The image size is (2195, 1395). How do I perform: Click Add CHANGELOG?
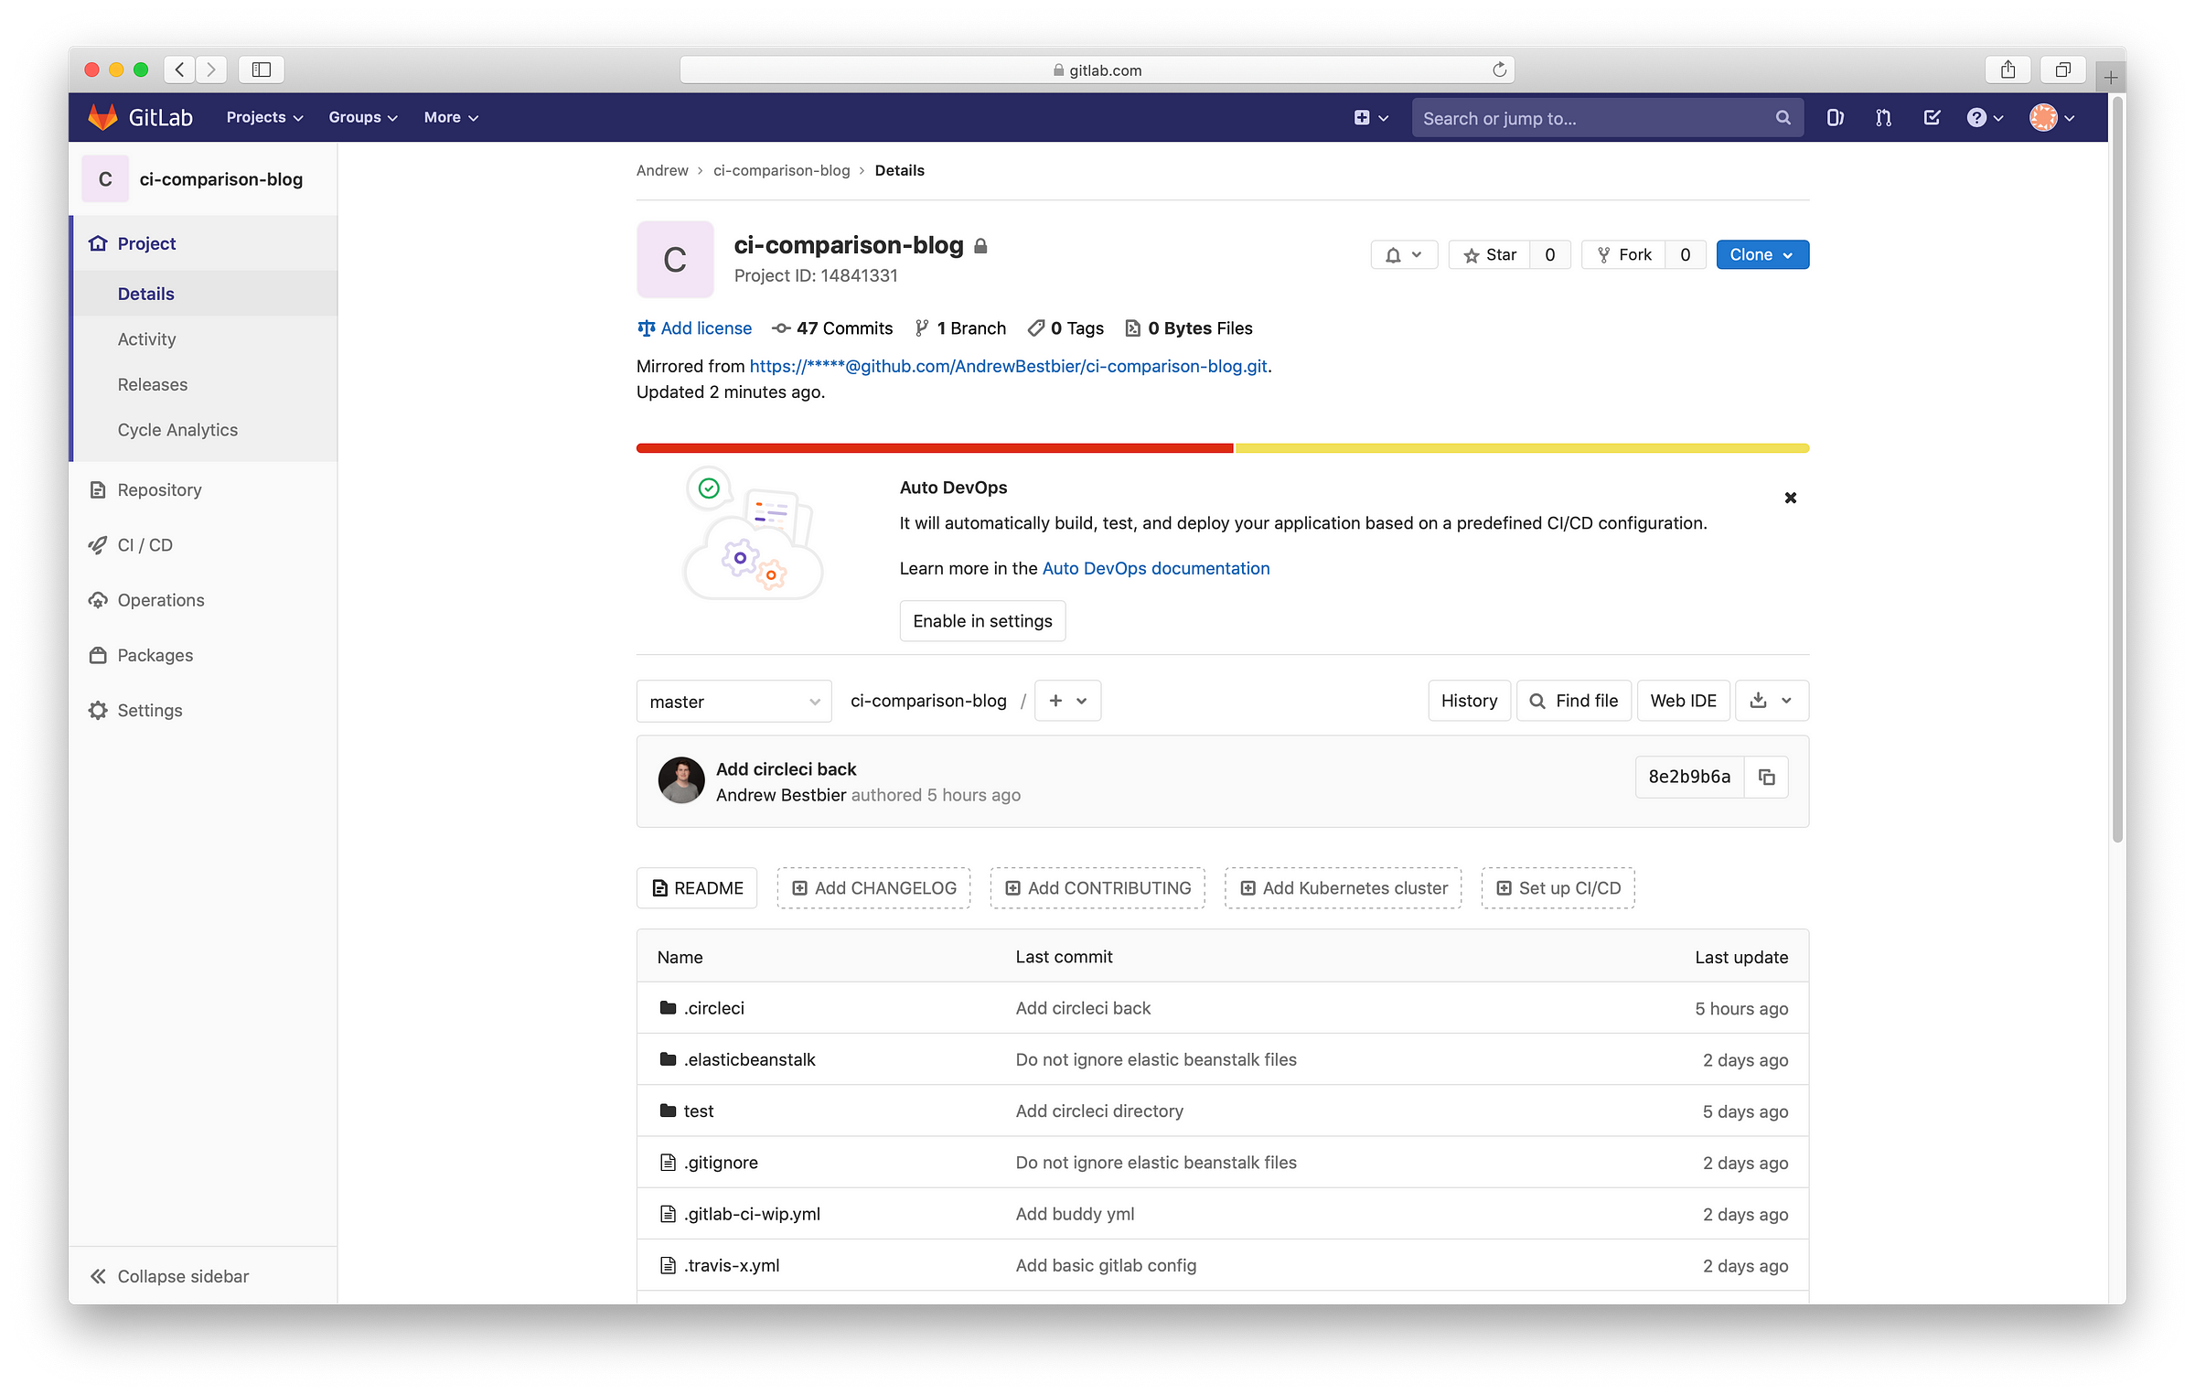[873, 888]
